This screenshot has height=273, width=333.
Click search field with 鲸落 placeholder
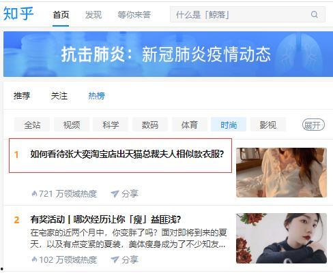248,14
